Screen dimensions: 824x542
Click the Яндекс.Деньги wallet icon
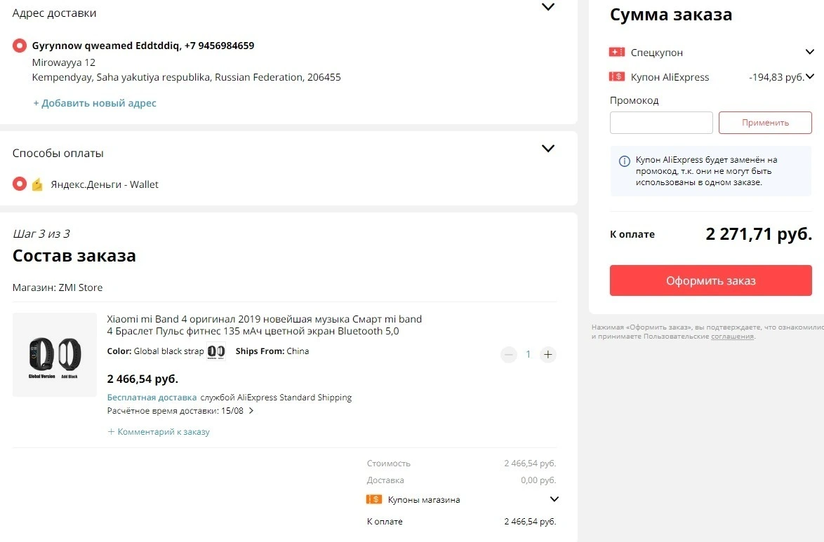[37, 184]
